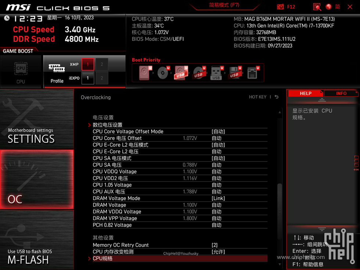Open the BIOS search magnifier icon
Image resolution: width=360 pixels, height=270 pixels.
317,7
